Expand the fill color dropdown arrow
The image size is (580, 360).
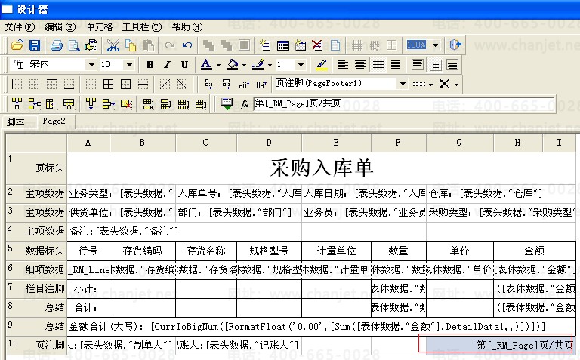[x=244, y=65]
